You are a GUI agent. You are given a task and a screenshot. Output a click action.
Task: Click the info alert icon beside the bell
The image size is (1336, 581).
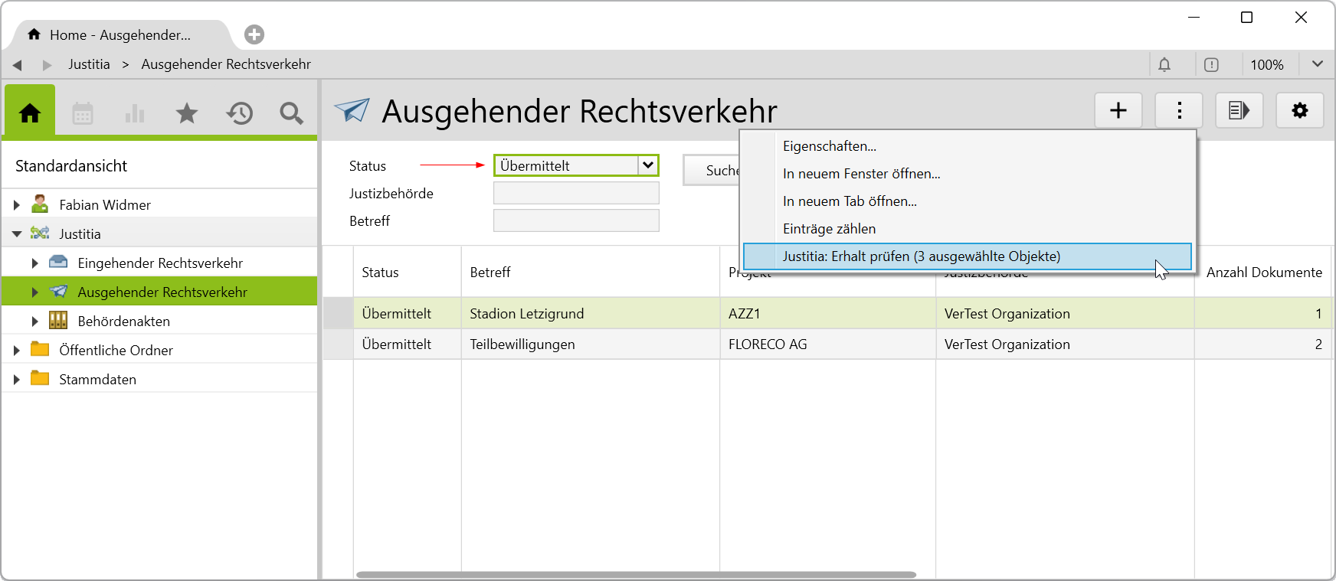pos(1211,64)
